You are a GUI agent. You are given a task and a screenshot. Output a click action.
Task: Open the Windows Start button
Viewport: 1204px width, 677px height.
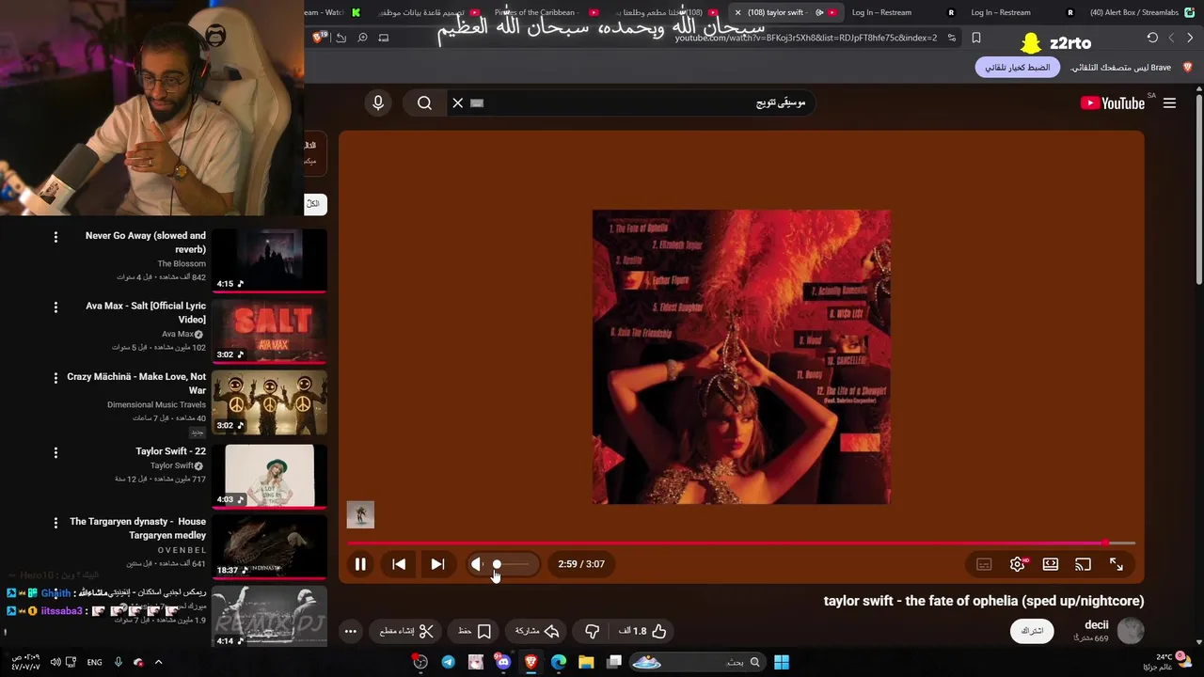(x=782, y=662)
